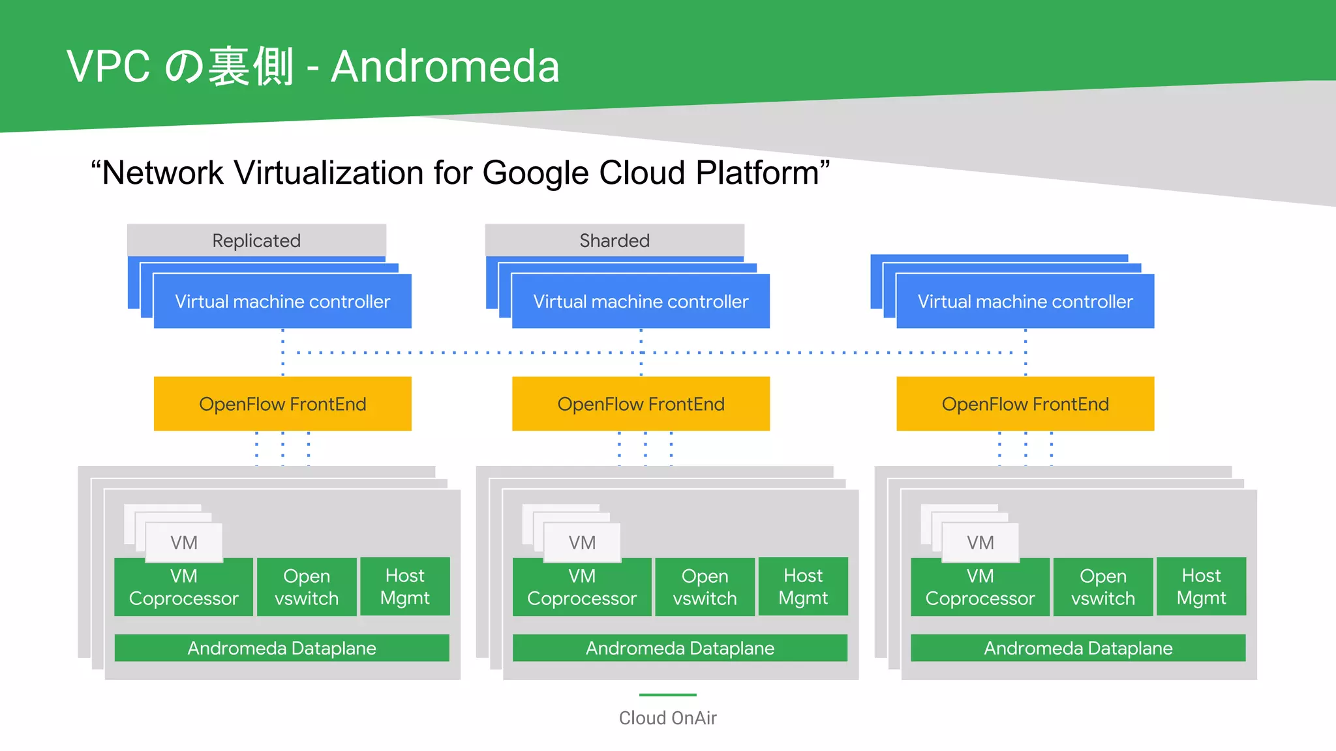This screenshot has height=751, width=1336.
Task: Select the middle Open vswitch box
Action: click(705, 587)
